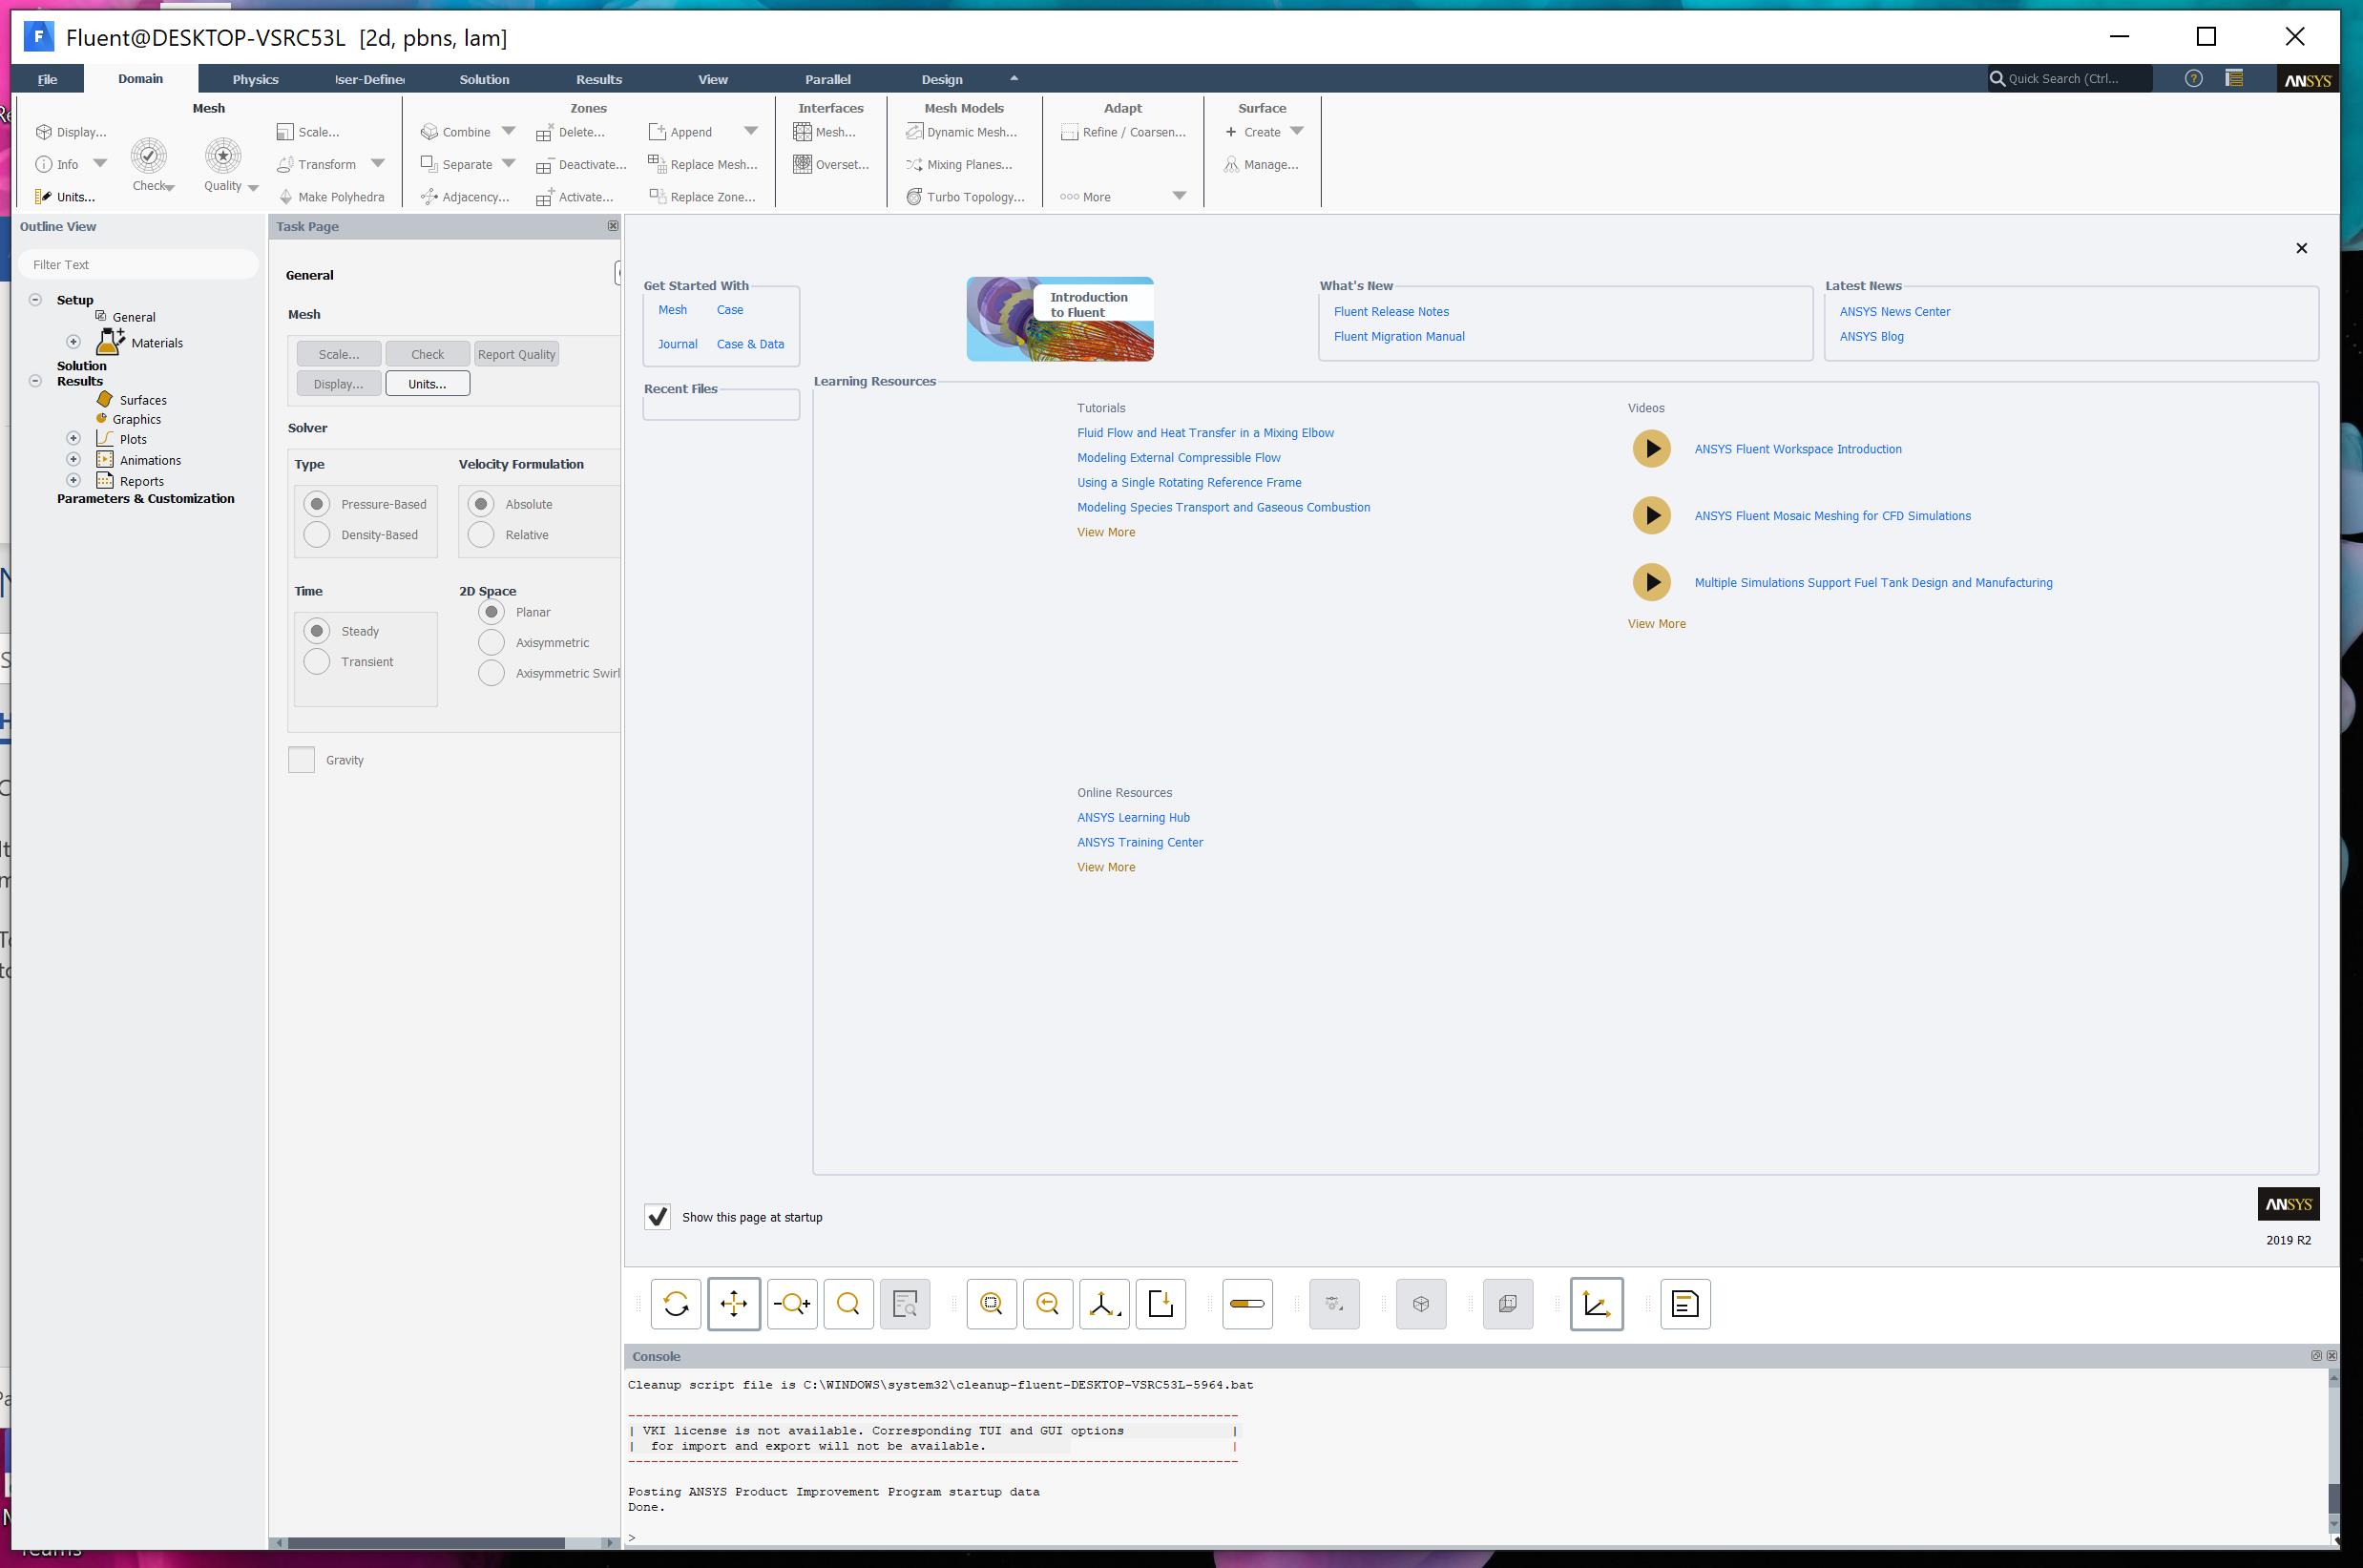Click the fit to window icon
This screenshot has width=2363, height=1568.
coord(991,1304)
